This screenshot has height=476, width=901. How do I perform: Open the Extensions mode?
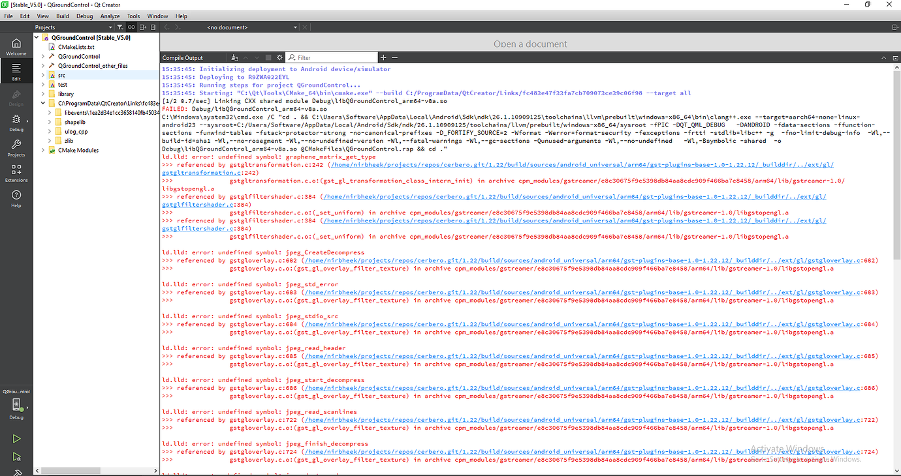pyautogui.click(x=16, y=173)
